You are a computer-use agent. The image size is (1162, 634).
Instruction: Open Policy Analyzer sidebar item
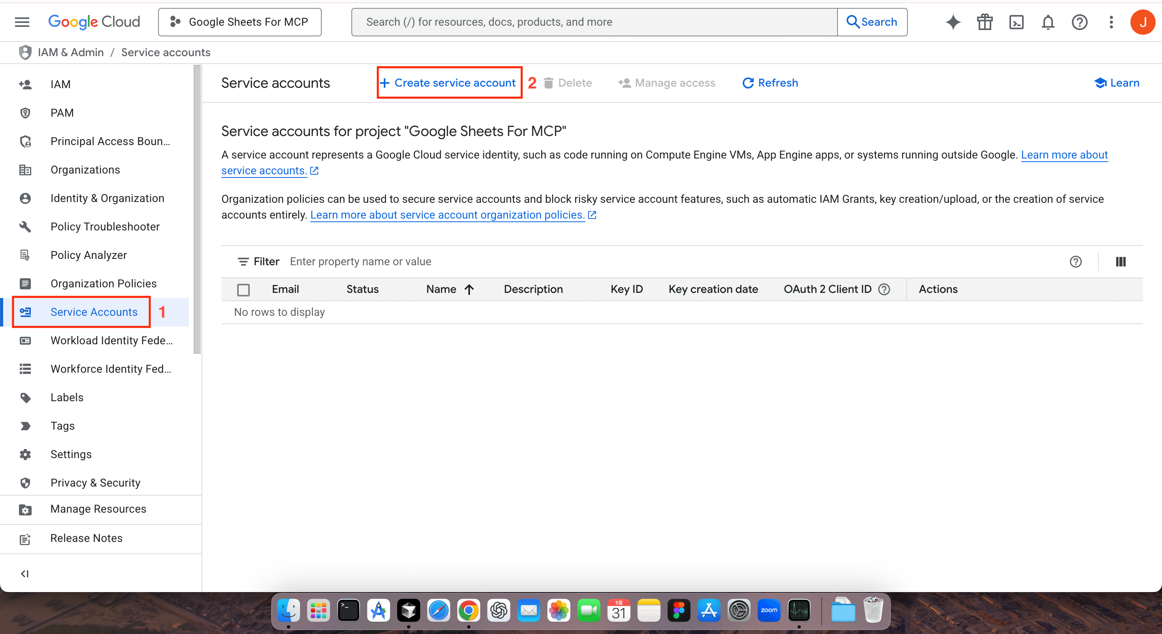coord(95,255)
